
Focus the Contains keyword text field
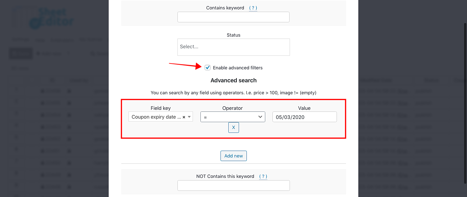coord(233,17)
